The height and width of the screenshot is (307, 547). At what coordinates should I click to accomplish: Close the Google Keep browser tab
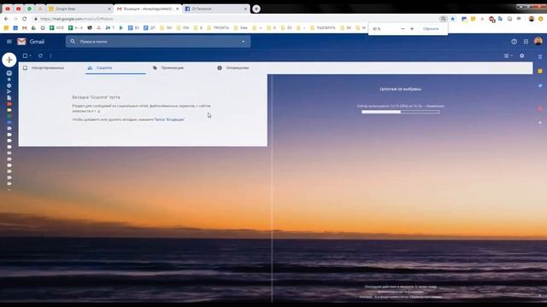(109, 9)
